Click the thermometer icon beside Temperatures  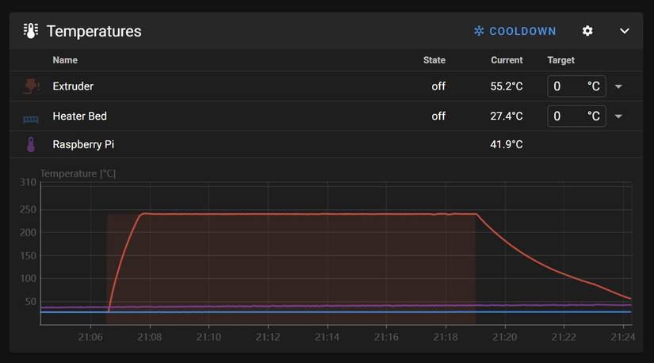pyautogui.click(x=31, y=31)
